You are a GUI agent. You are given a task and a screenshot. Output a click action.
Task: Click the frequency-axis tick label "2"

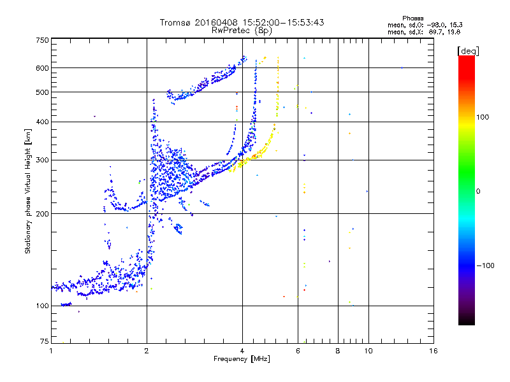click(147, 351)
